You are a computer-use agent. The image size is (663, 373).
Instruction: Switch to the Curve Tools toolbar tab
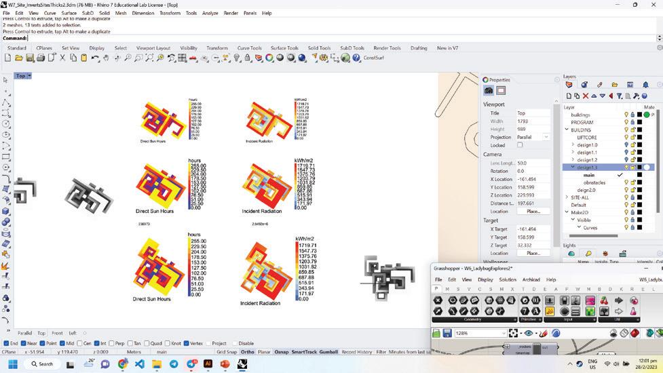click(249, 48)
